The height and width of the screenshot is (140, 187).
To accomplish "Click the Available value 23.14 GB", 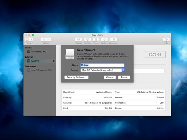I will click(x=98, y=103).
